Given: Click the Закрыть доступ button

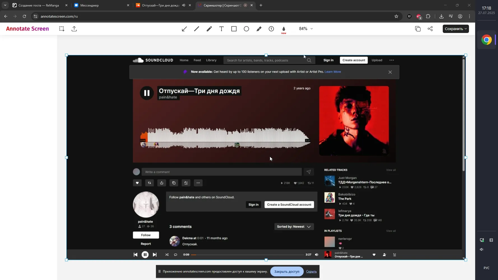Looking at the screenshot, I should [x=287, y=271].
